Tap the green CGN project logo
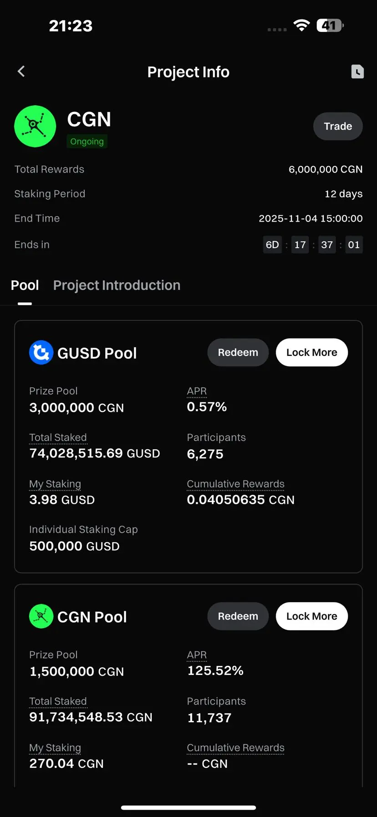Screen dimensions: 377x817 point(35,126)
